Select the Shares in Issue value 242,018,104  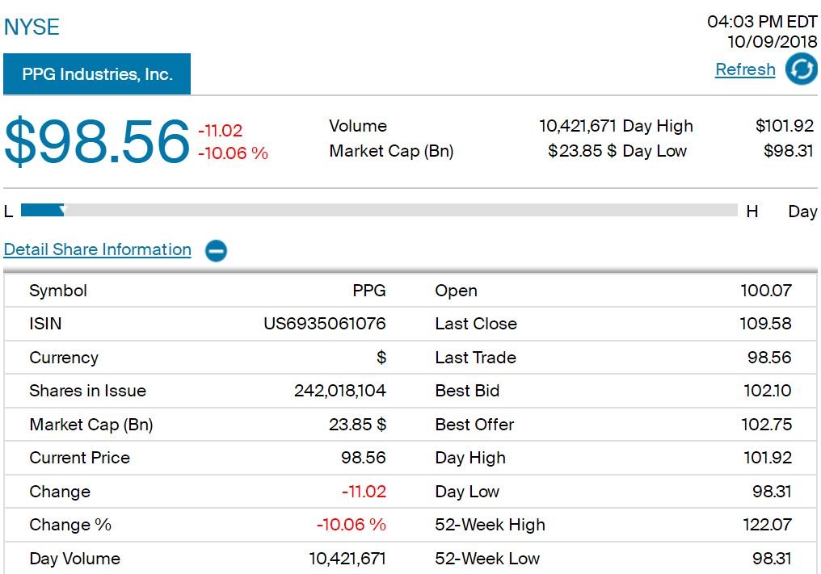pyautogui.click(x=339, y=391)
